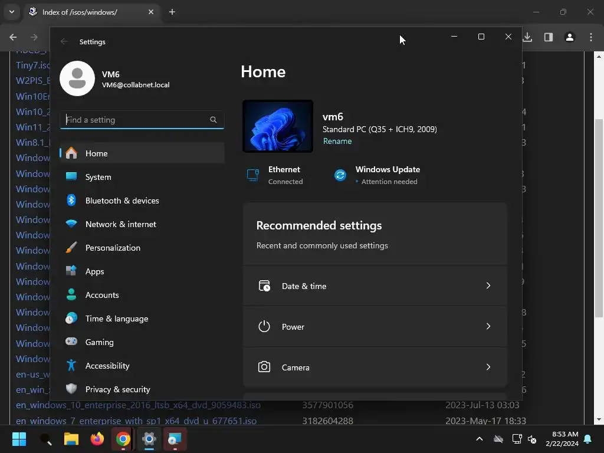The height and width of the screenshot is (453, 604).
Task: Click the Accessibility figure icon
Action: [x=71, y=365]
